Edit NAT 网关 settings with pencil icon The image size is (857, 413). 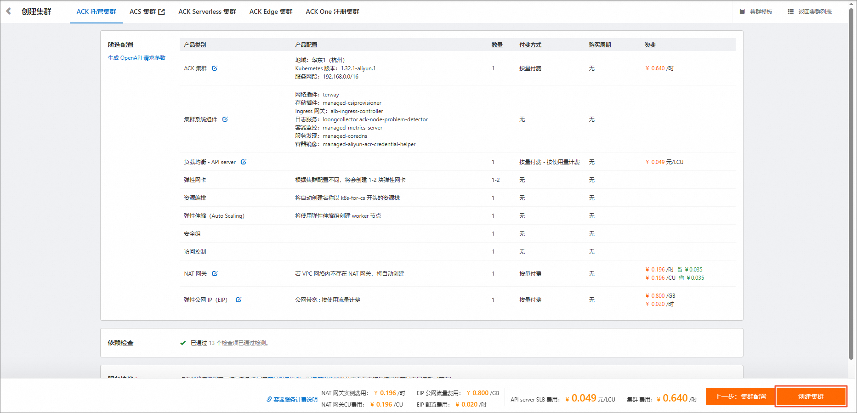point(215,273)
